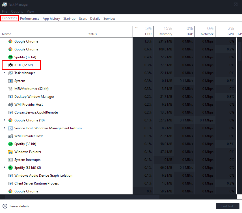Image resolution: width=242 pixels, height=213 pixels.
Task: Expand the Spotify (32 bit) (2) group
Action: (5, 167)
